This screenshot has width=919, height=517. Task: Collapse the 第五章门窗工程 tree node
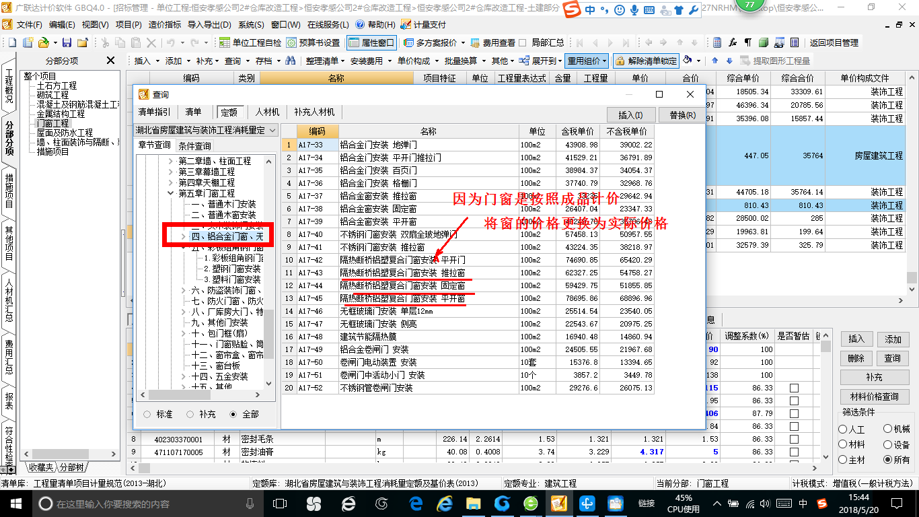tap(170, 194)
